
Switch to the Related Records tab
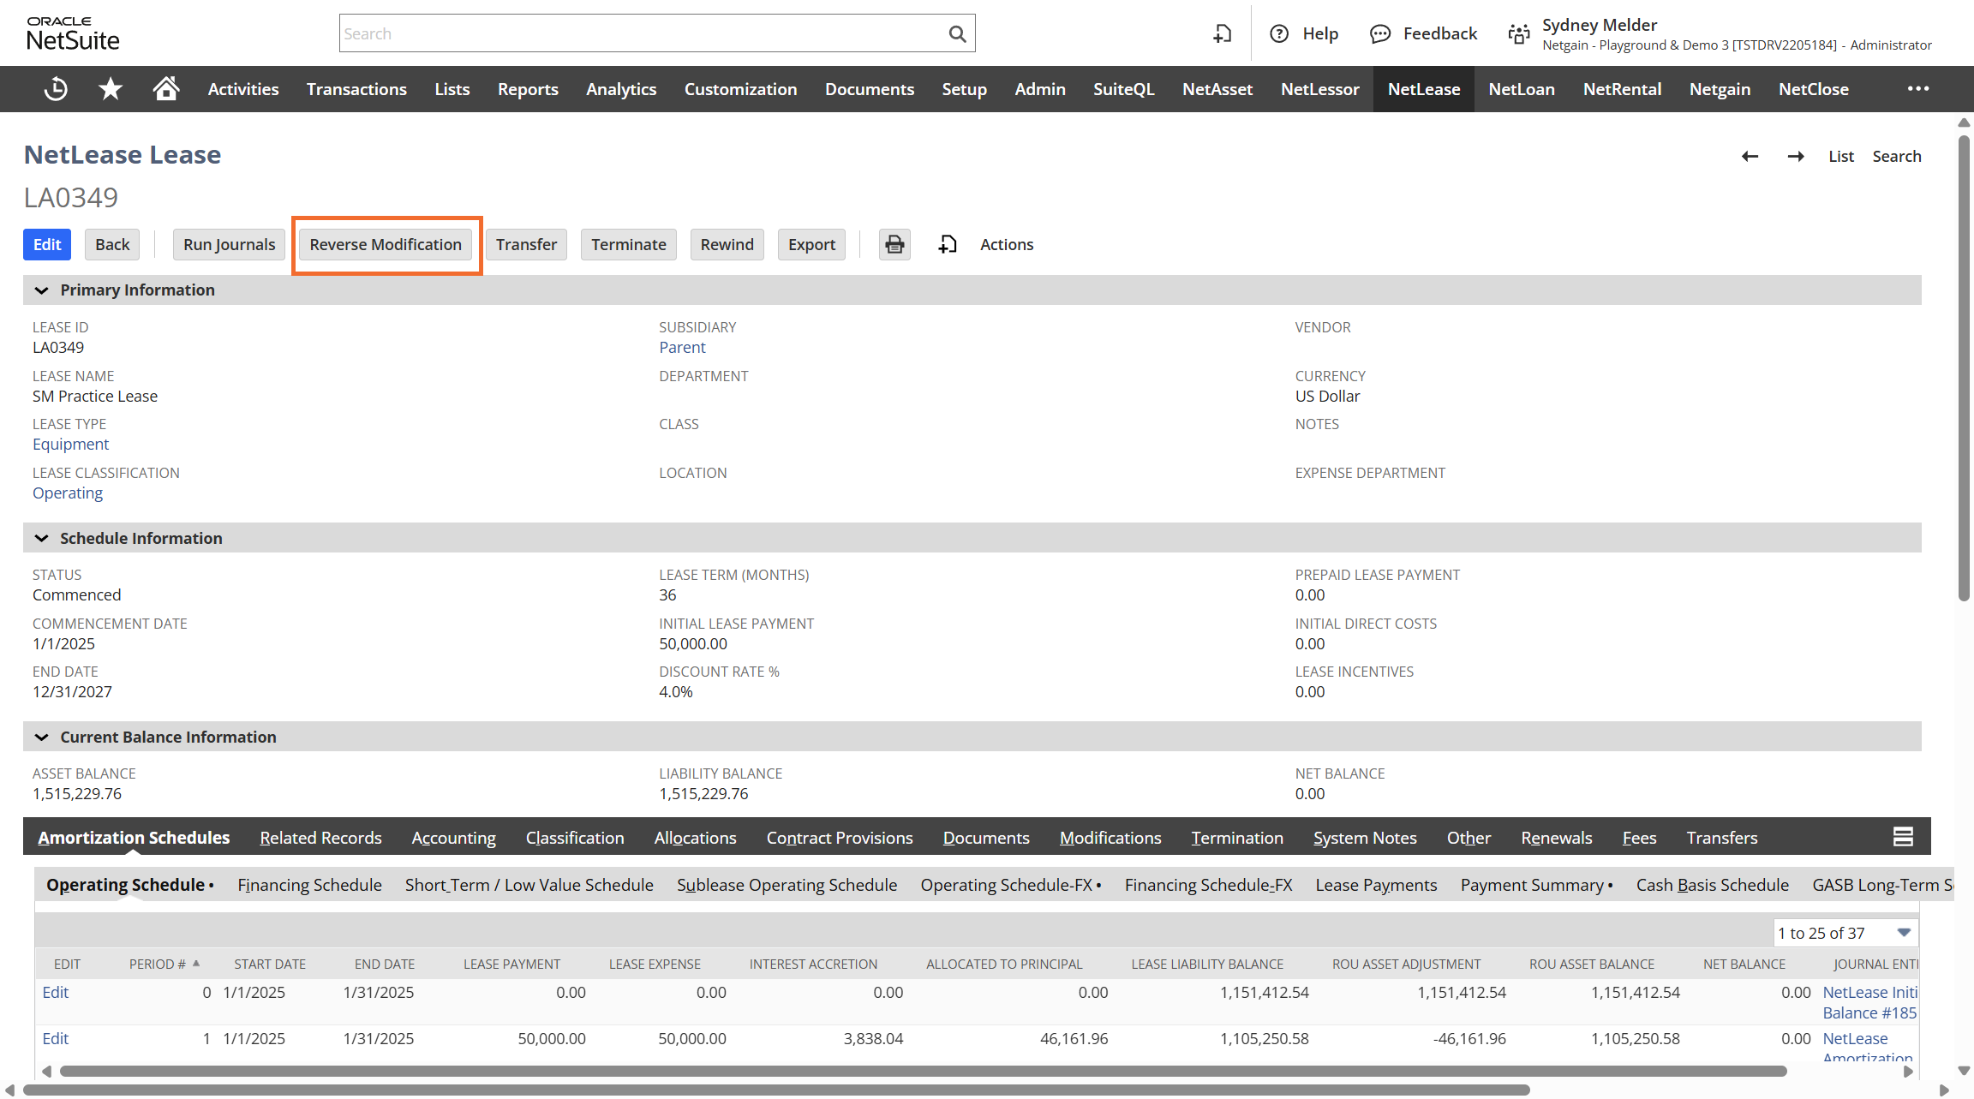[320, 838]
